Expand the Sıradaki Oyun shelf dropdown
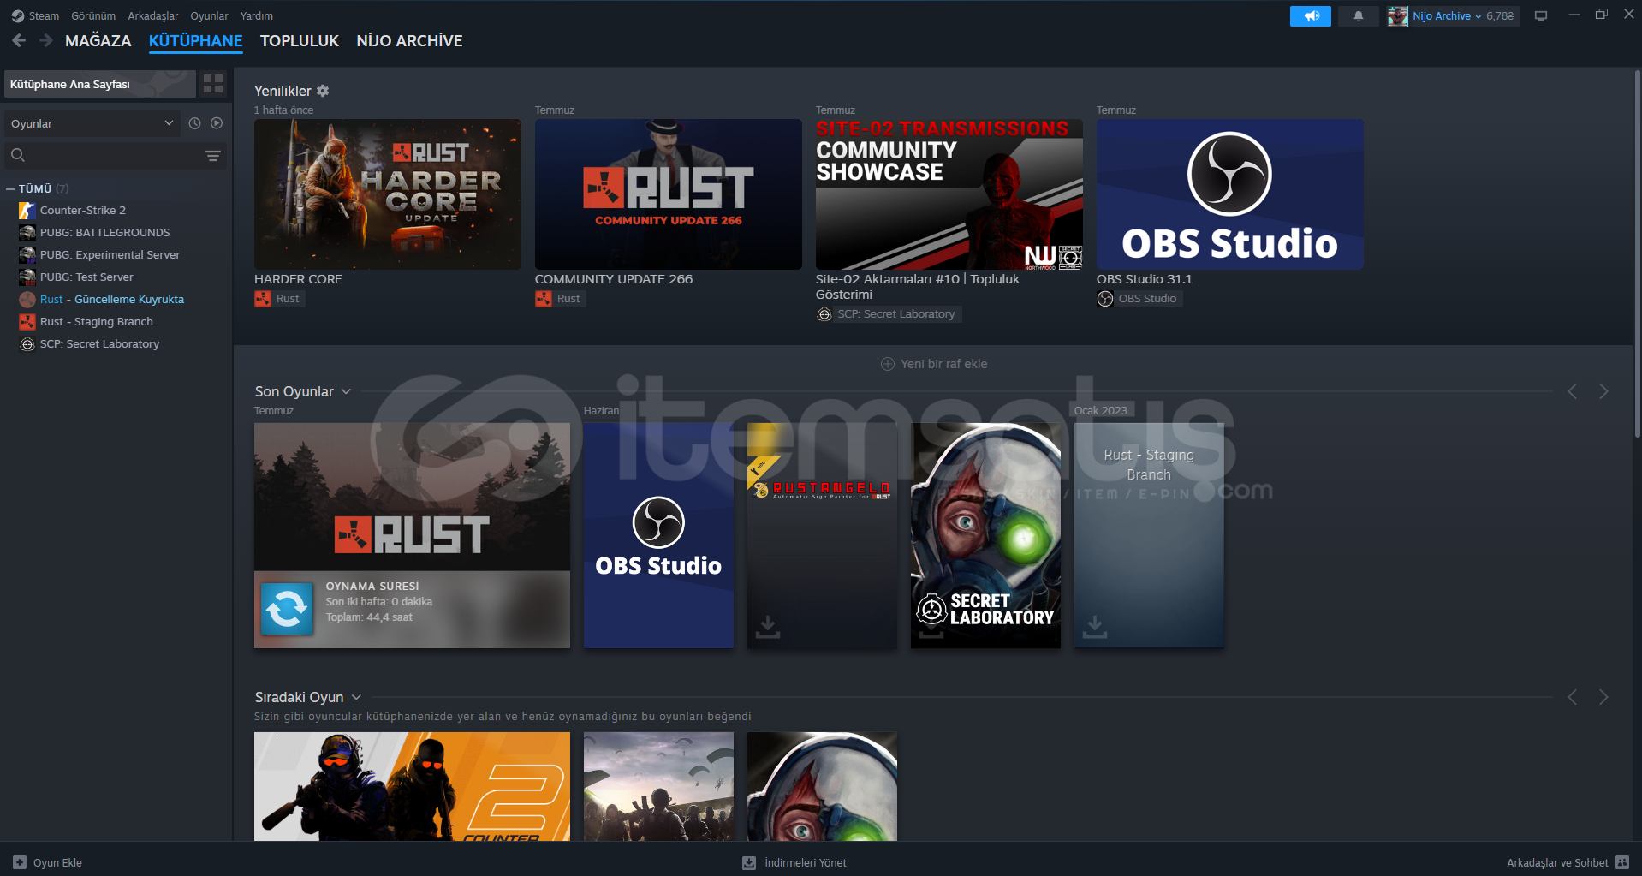Image resolution: width=1642 pixels, height=876 pixels. [x=356, y=697]
